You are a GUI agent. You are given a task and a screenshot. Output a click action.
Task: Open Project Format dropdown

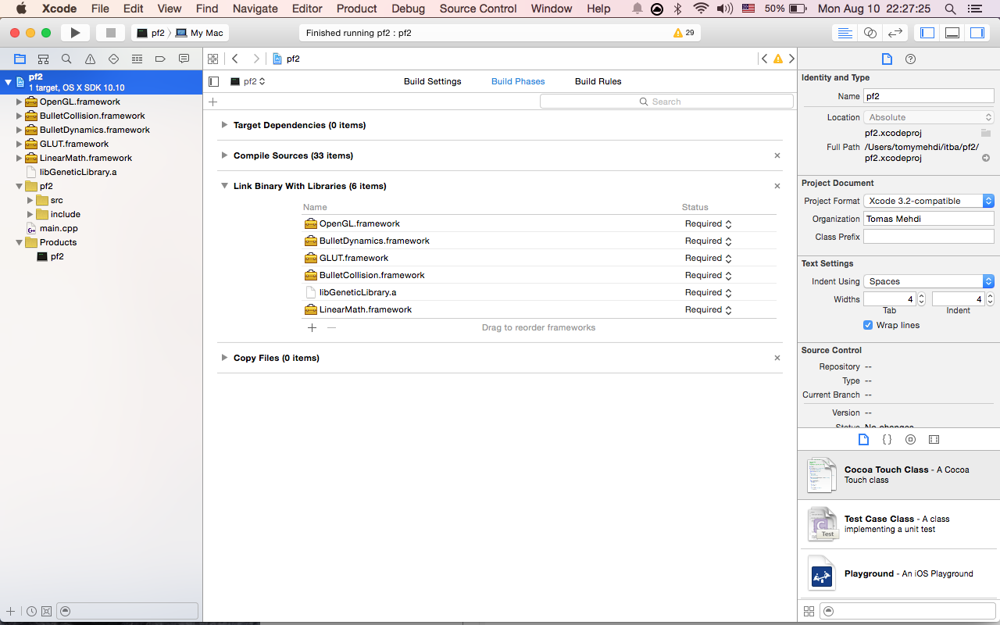929,201
